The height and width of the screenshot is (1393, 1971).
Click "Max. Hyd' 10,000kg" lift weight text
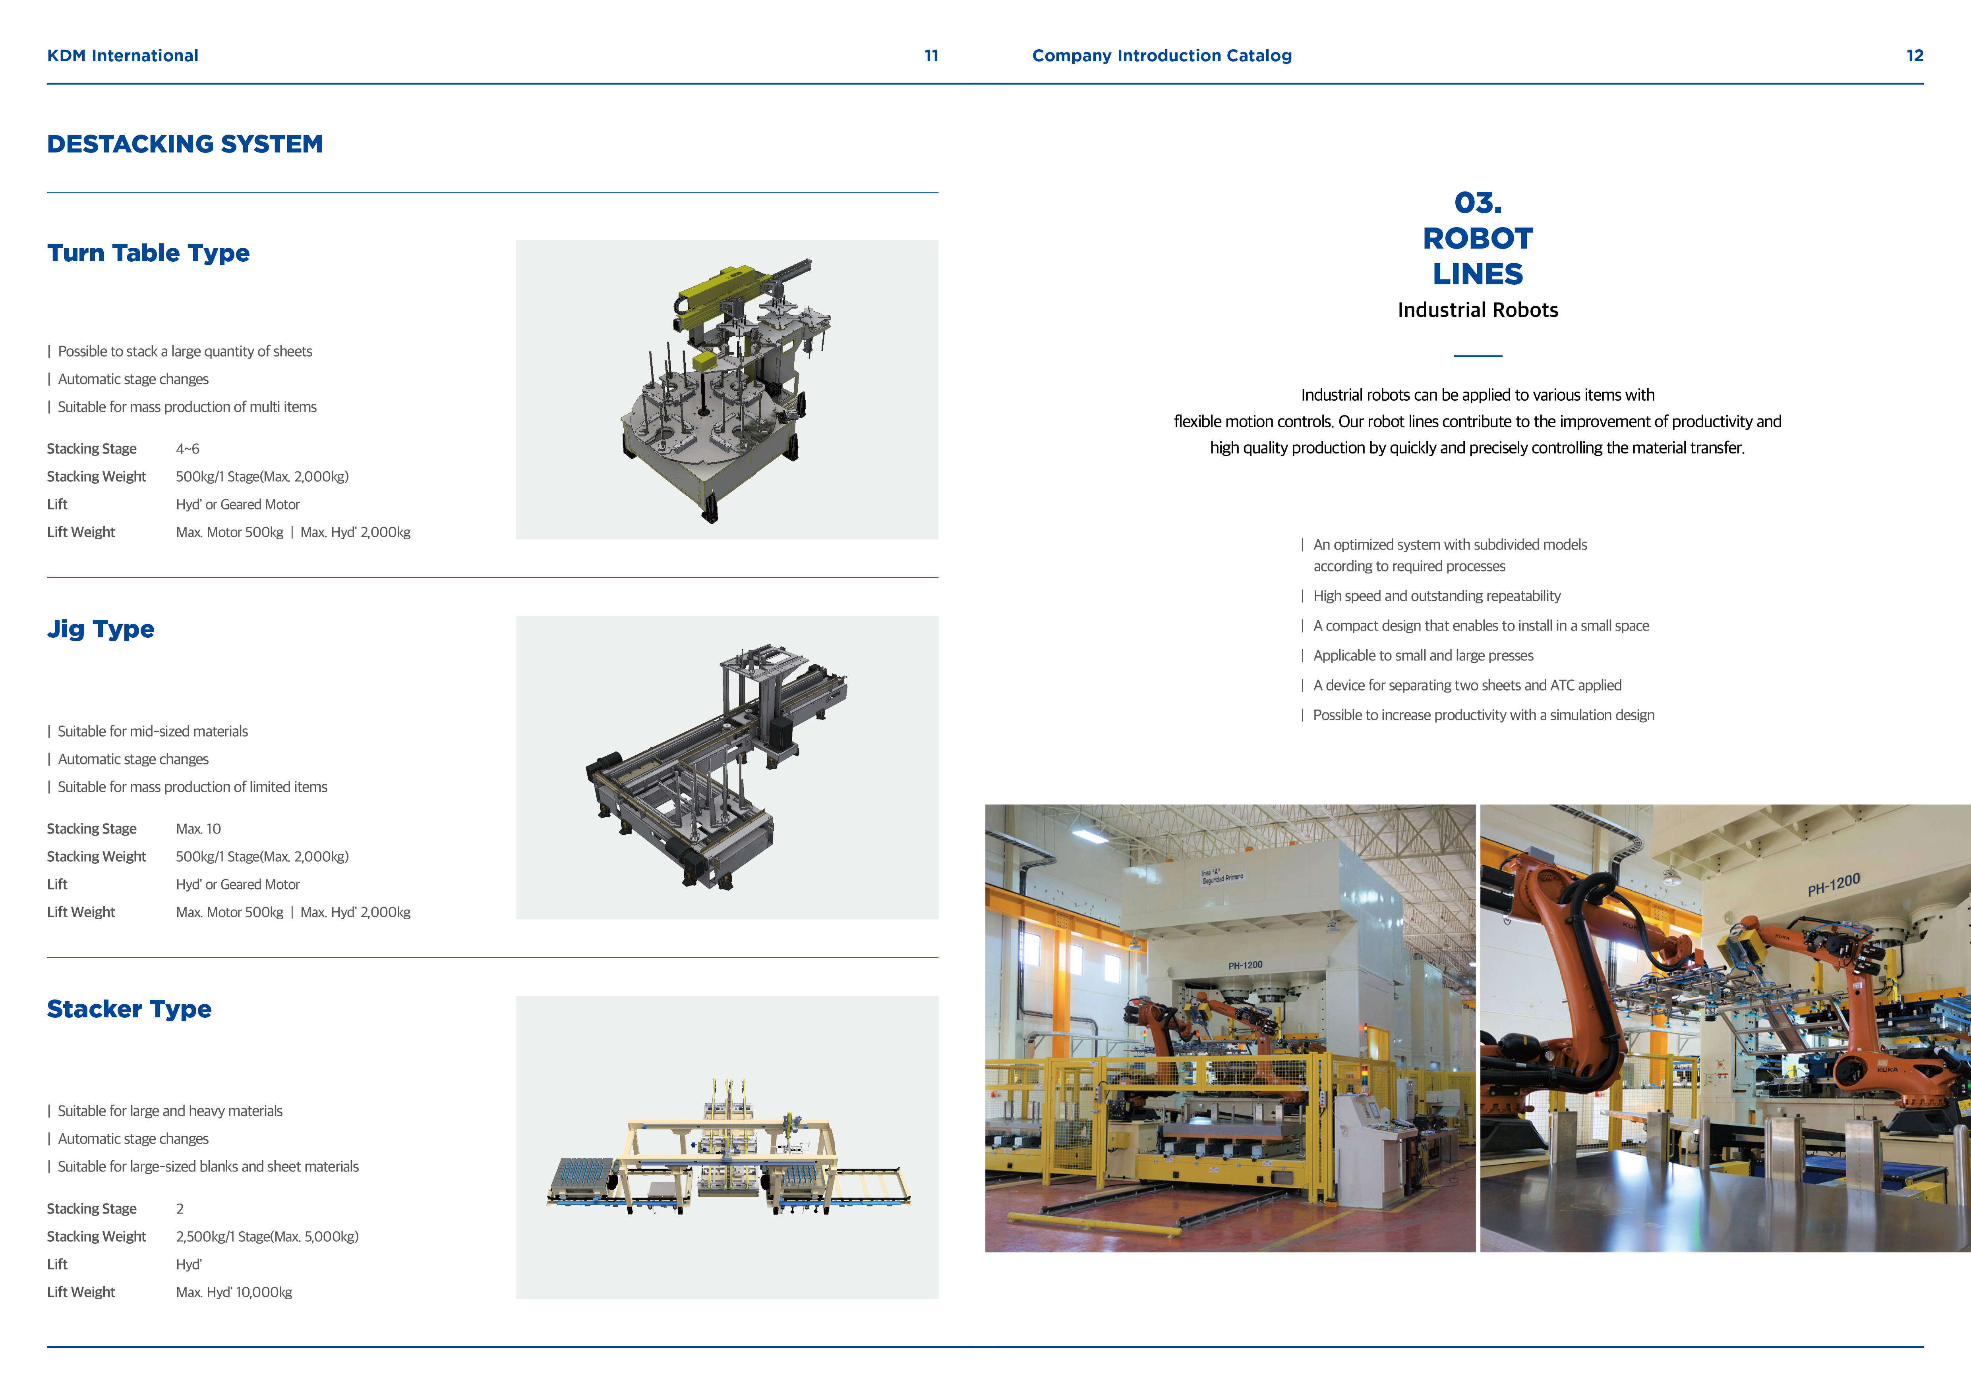pyautogui.click(x=234, y=1292)
